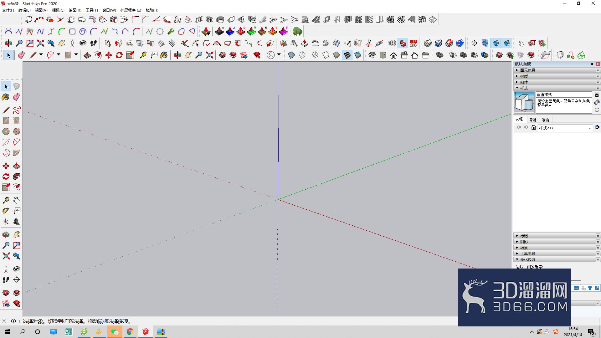Close the 工具向导 panel with its x button
601x338 pixels.
pos(598,253)
